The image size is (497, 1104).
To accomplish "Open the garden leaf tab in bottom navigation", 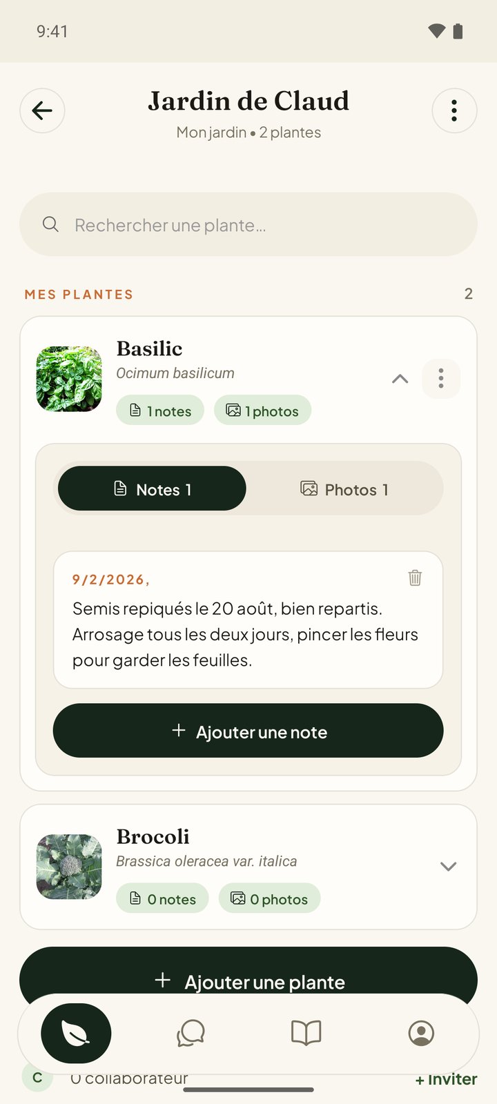I will point(76,1033).
